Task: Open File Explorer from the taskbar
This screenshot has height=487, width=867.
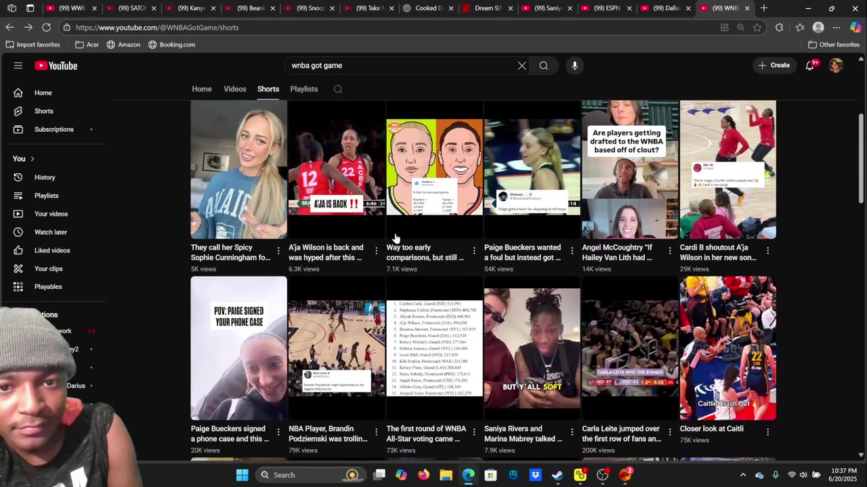Action: pyautogui.click(x=446, y=475)
